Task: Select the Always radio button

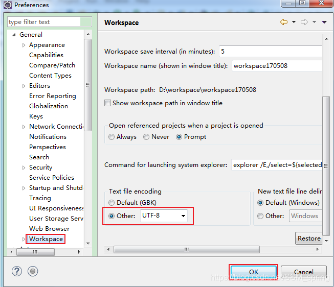Action: click(112, 137)
